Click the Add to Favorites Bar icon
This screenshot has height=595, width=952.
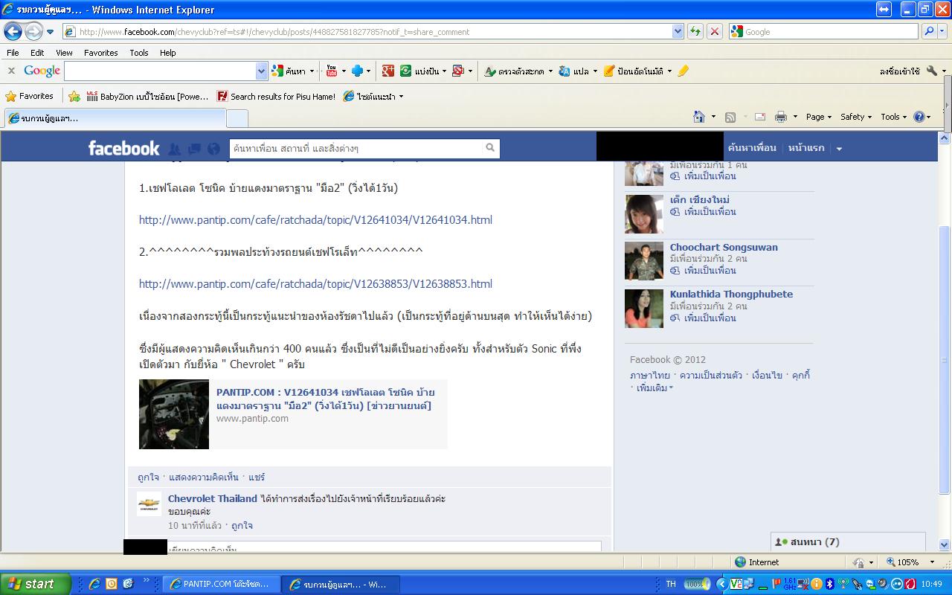(x=74, y=96)
